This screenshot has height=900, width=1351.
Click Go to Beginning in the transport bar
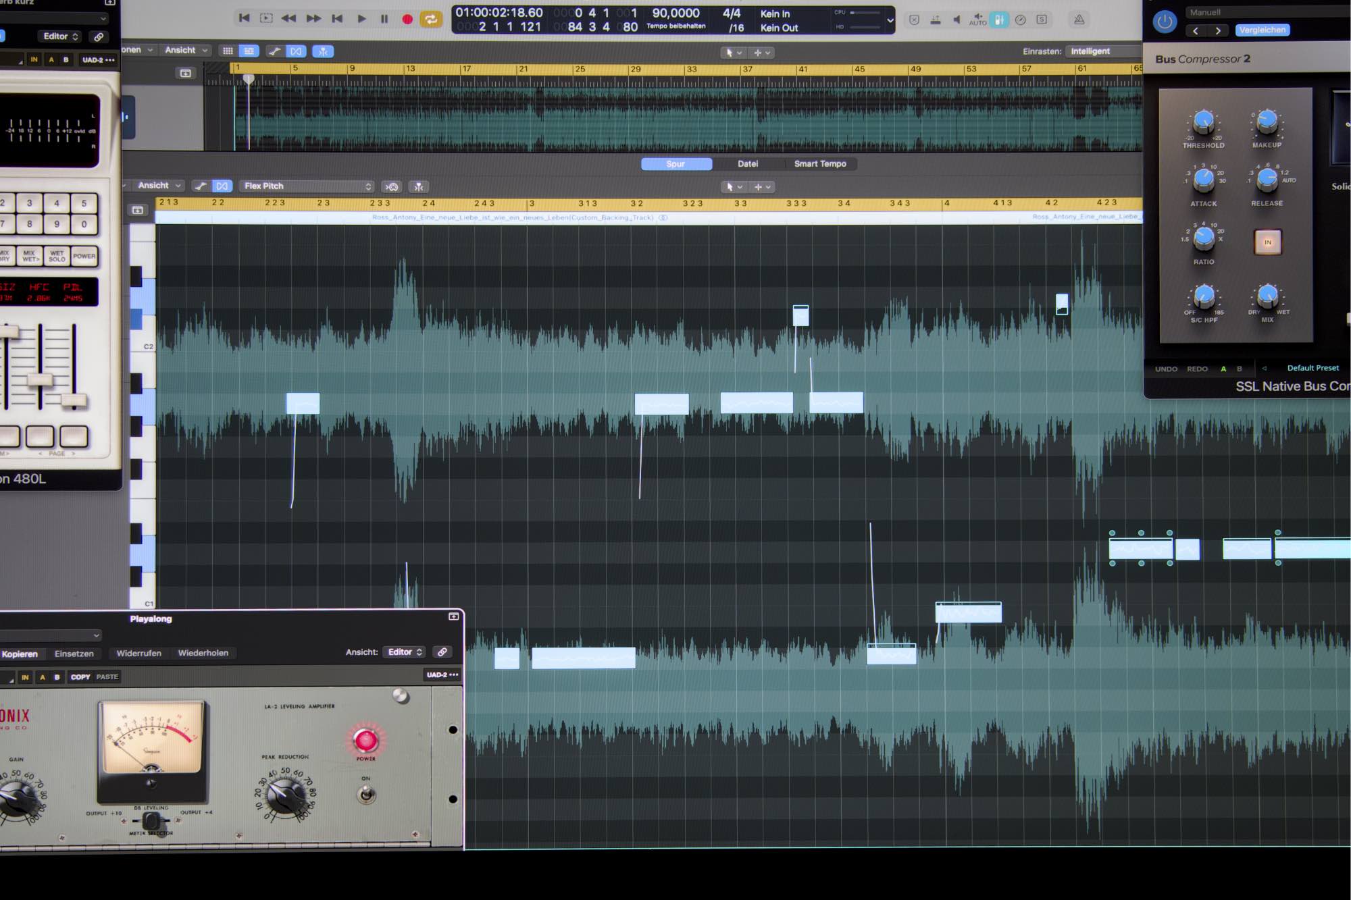(x=244, y=18)
